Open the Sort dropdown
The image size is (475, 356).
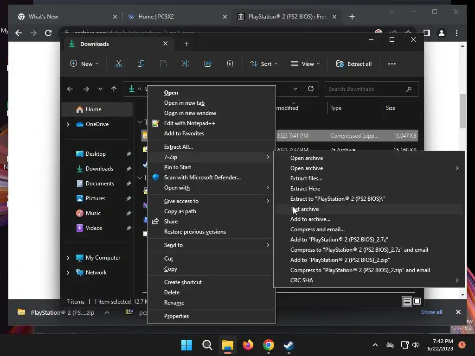(263, 64)
